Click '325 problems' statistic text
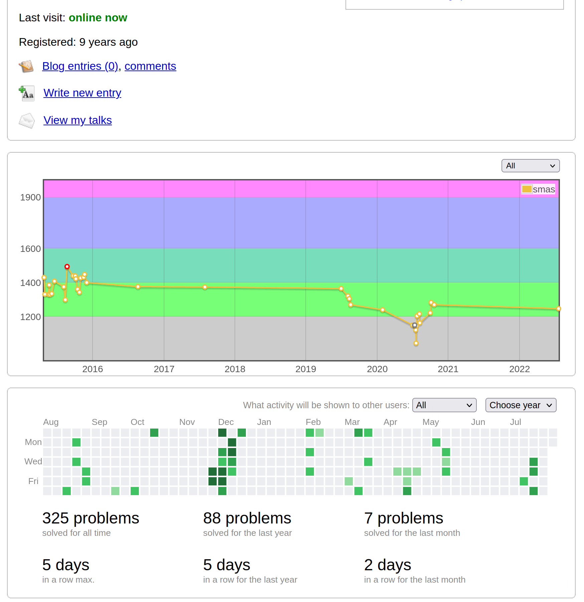 coord(91,518)
